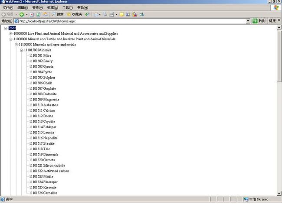282x204 pixels.
Task: Click the status bar page icon beside 完毕
Action: pos(3,199)
